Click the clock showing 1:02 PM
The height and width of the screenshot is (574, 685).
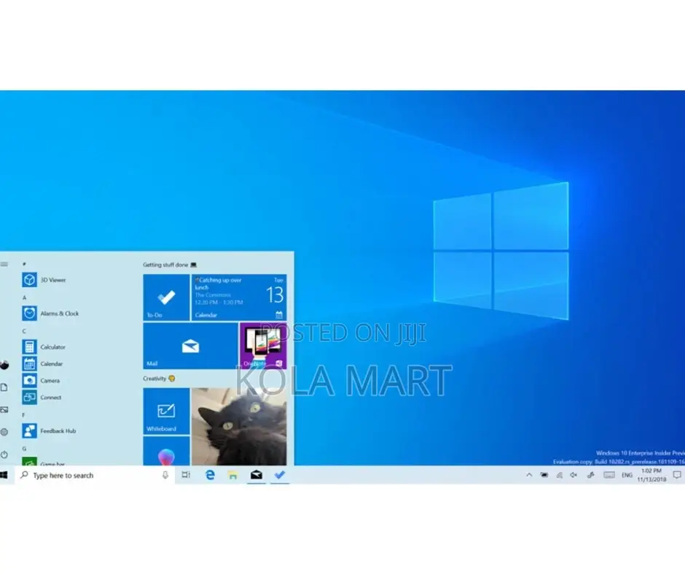point(651,475)
